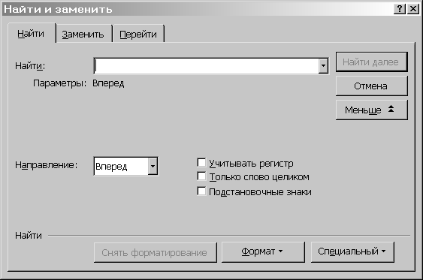Switch to the Перейти tab
The image size is (423, 280).
click(x=138, y=35)
